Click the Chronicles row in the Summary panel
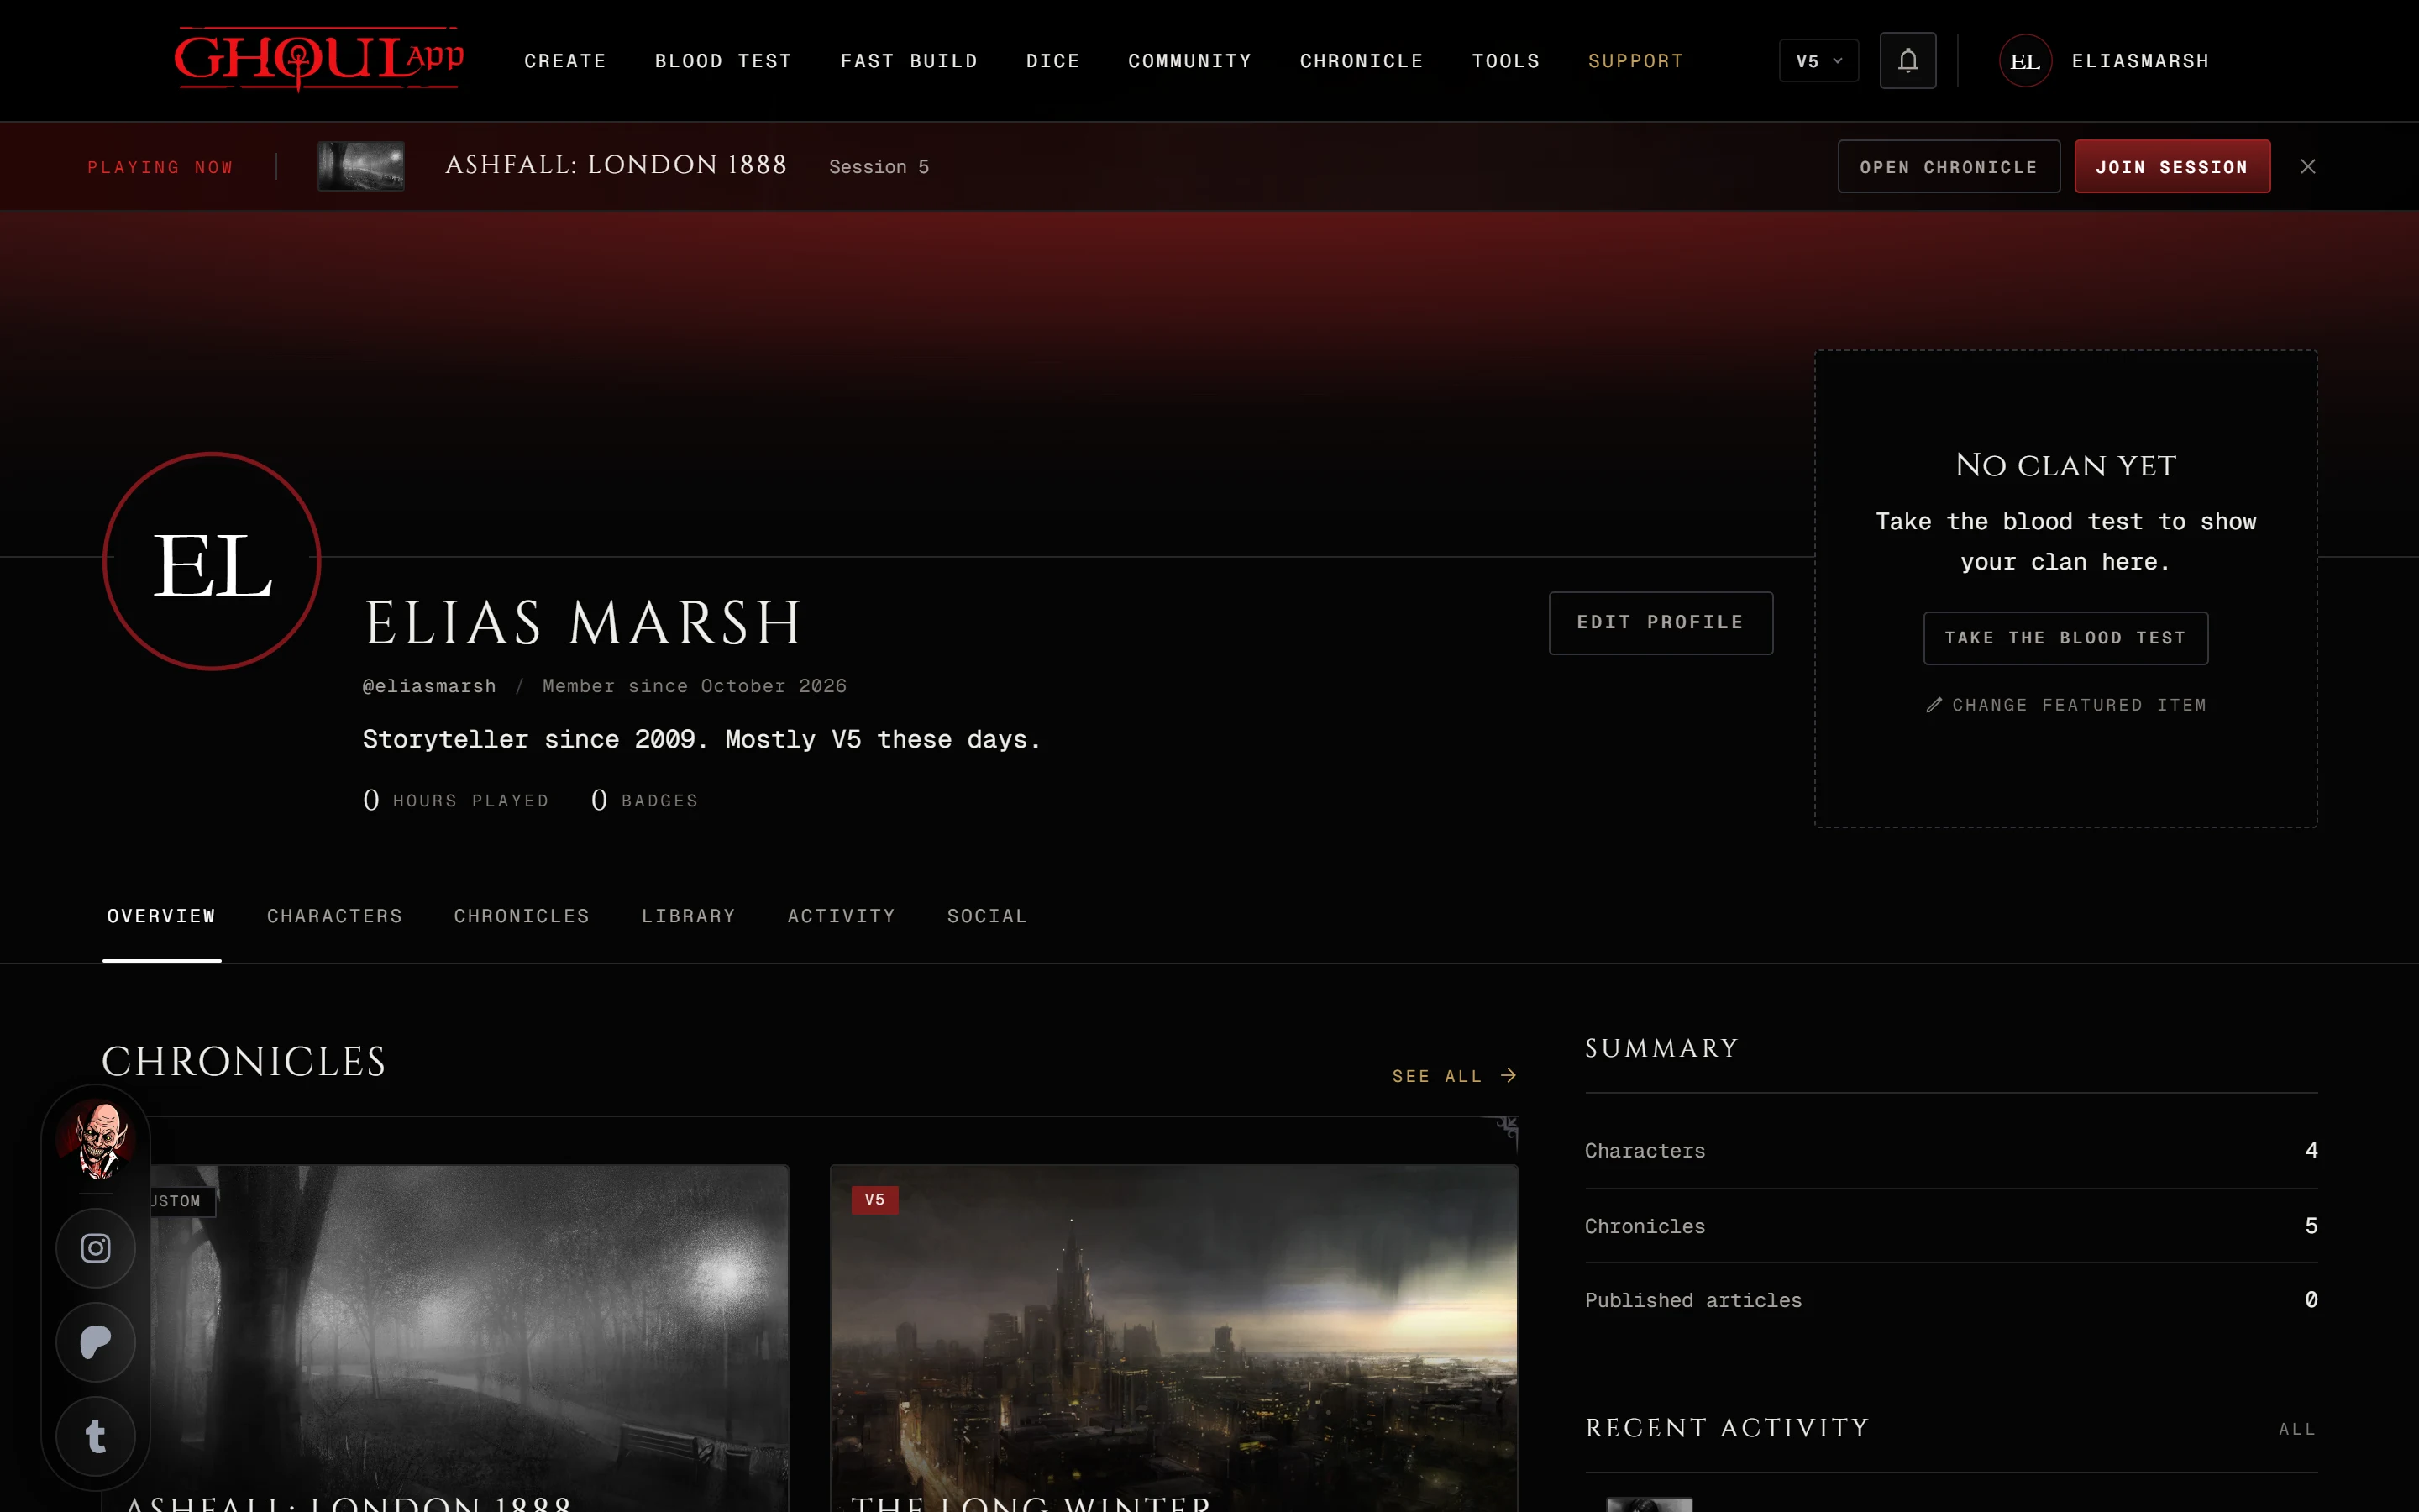Image resolution: width=2419 pixels, height=1512 pixels. click(x=1950, y=1226)
